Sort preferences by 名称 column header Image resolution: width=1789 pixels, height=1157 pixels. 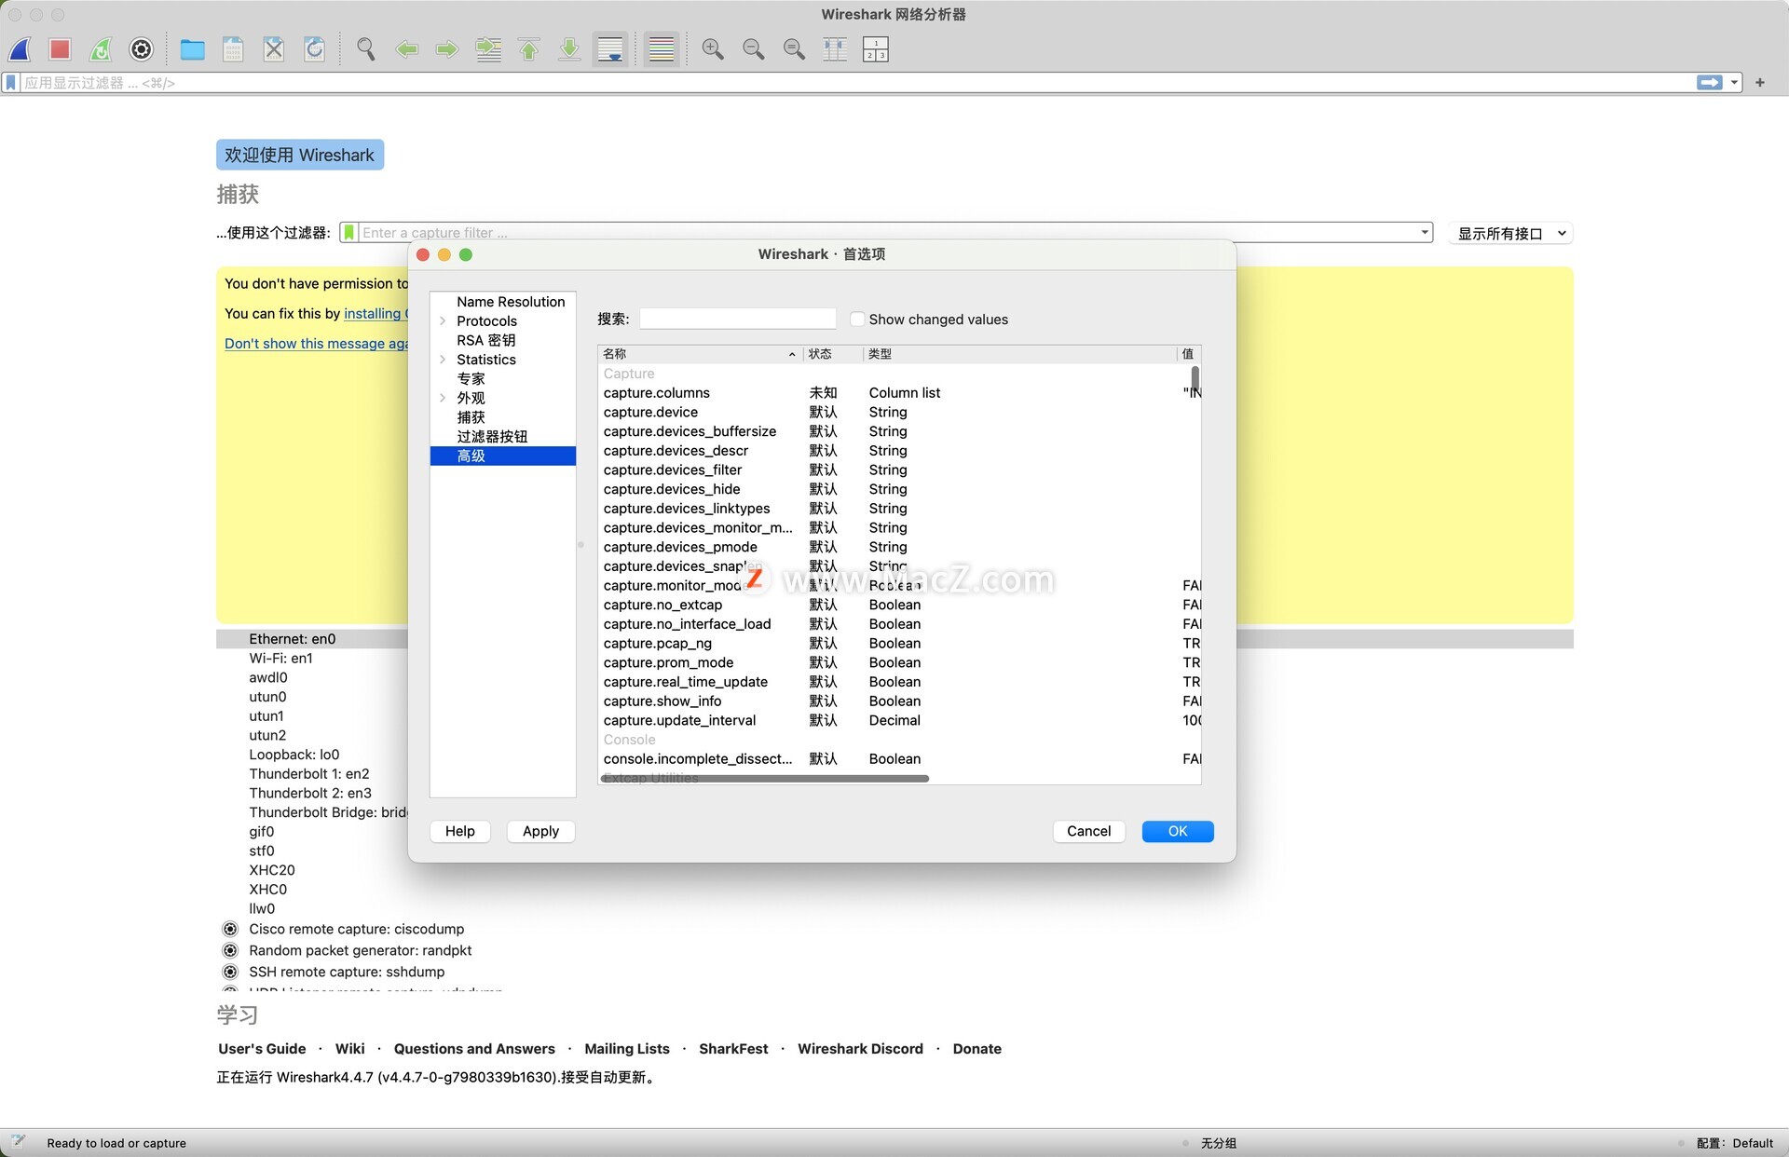pos(701,354)
